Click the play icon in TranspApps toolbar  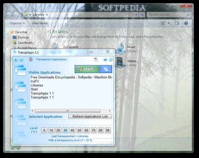16,59
